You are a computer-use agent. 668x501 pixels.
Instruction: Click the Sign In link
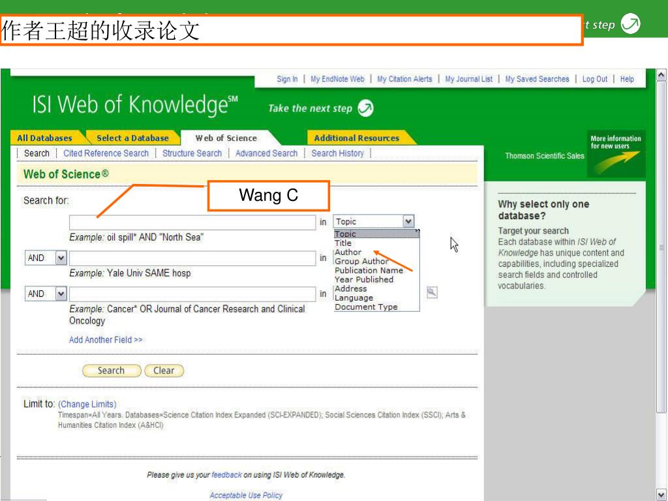tap(287, 79)
